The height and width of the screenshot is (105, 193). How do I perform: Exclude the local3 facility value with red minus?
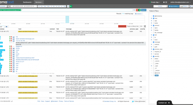point(11,54)
